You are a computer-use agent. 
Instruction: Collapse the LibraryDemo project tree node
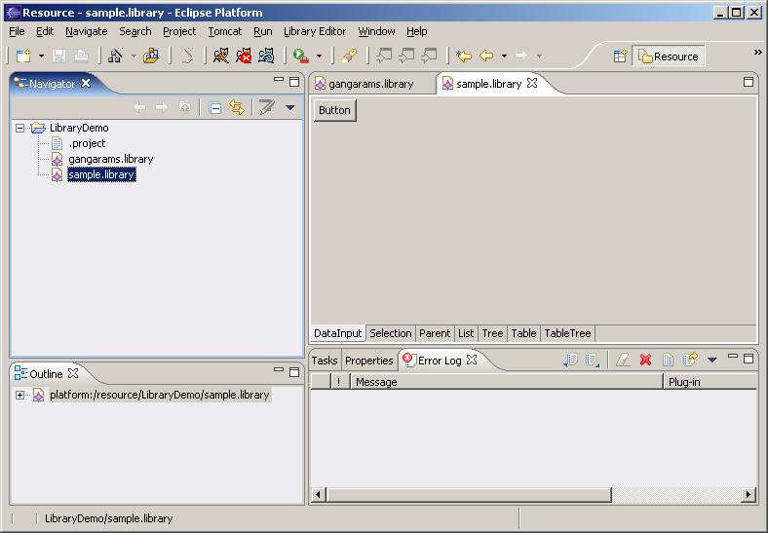pyautogui.click(x=20, y=128)
